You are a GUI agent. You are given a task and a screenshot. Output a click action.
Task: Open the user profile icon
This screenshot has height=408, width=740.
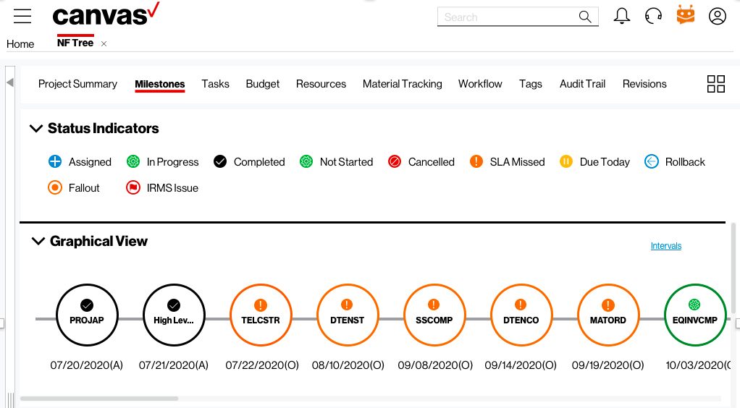[718, 16]
